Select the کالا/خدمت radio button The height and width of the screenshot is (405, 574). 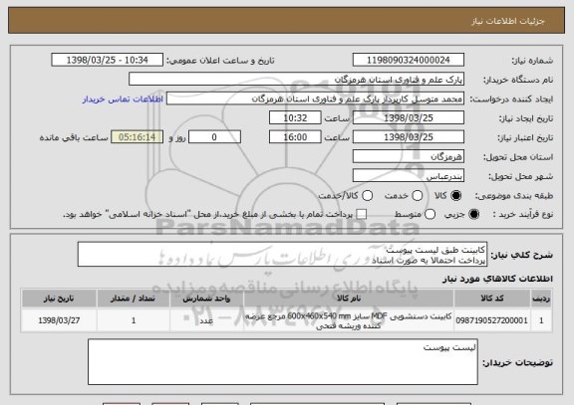(367, 196)
